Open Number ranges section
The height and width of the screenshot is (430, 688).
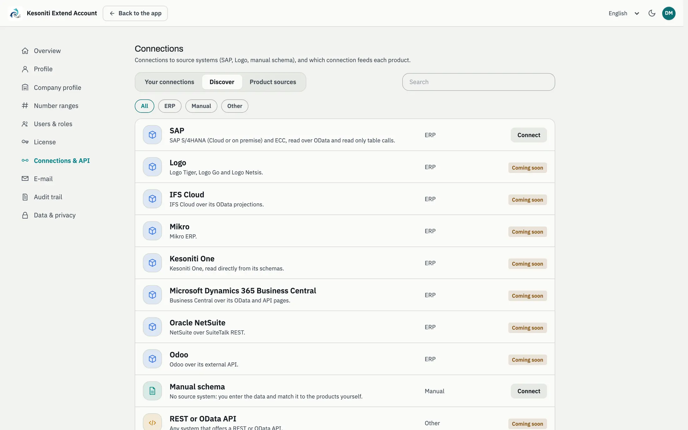50,106
